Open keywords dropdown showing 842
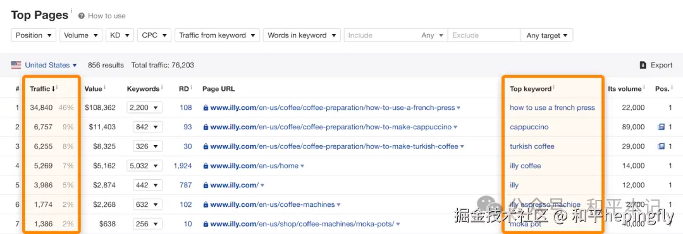 147,127
